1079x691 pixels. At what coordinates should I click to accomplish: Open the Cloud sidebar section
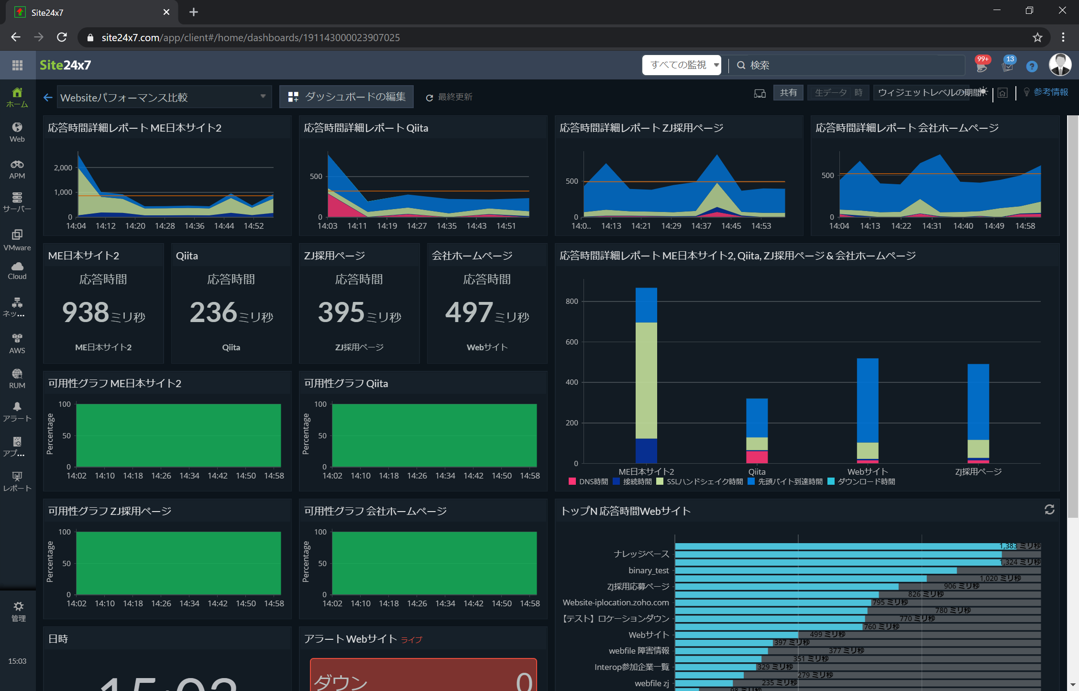pos(17,270)
